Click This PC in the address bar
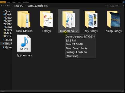The width and height of the screenshot is (125, 93). pyautogui.click(x=18, y=6)
